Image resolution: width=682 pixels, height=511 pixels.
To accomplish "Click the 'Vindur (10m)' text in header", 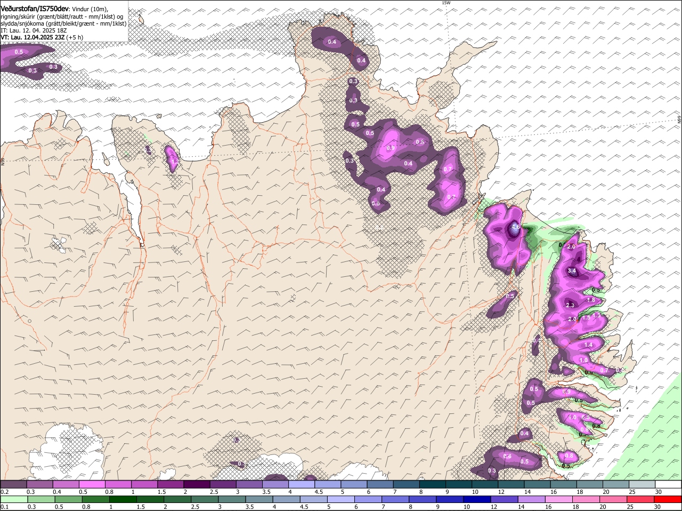I will click(90, 10).
